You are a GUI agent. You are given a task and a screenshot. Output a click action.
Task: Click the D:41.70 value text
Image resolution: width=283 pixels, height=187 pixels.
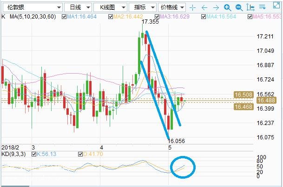[93, 154]
